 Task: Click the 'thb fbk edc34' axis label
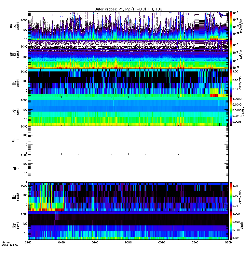(x=16, y=83)
